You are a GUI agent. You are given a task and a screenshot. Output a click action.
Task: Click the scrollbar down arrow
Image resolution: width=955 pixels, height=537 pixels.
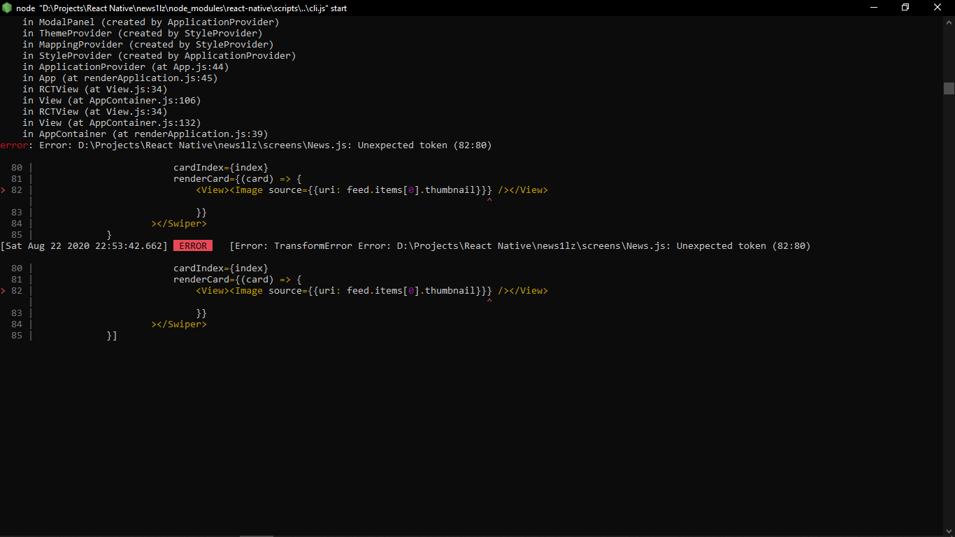tap(949, 529)
